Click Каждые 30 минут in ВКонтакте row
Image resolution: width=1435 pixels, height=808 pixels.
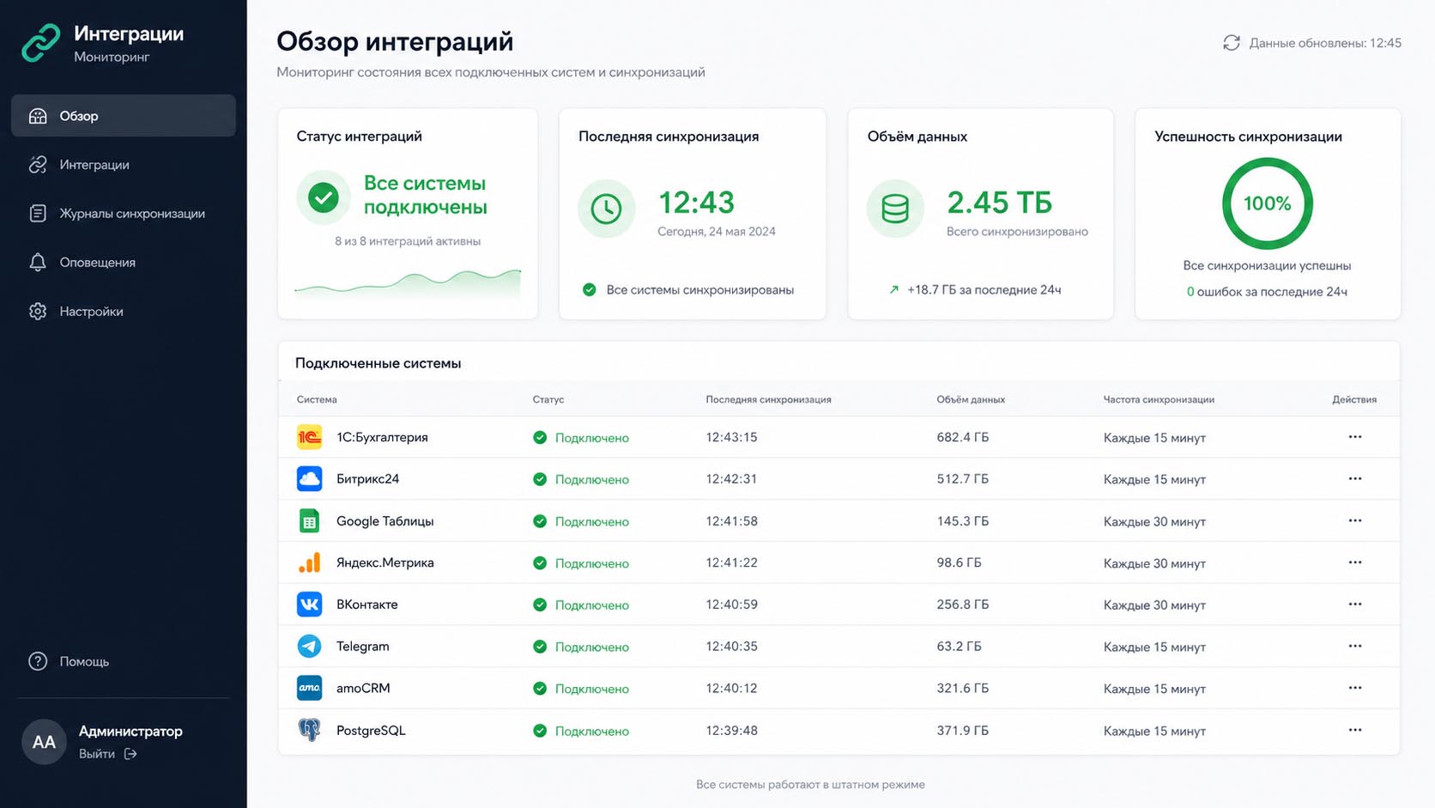point(1154,605)
